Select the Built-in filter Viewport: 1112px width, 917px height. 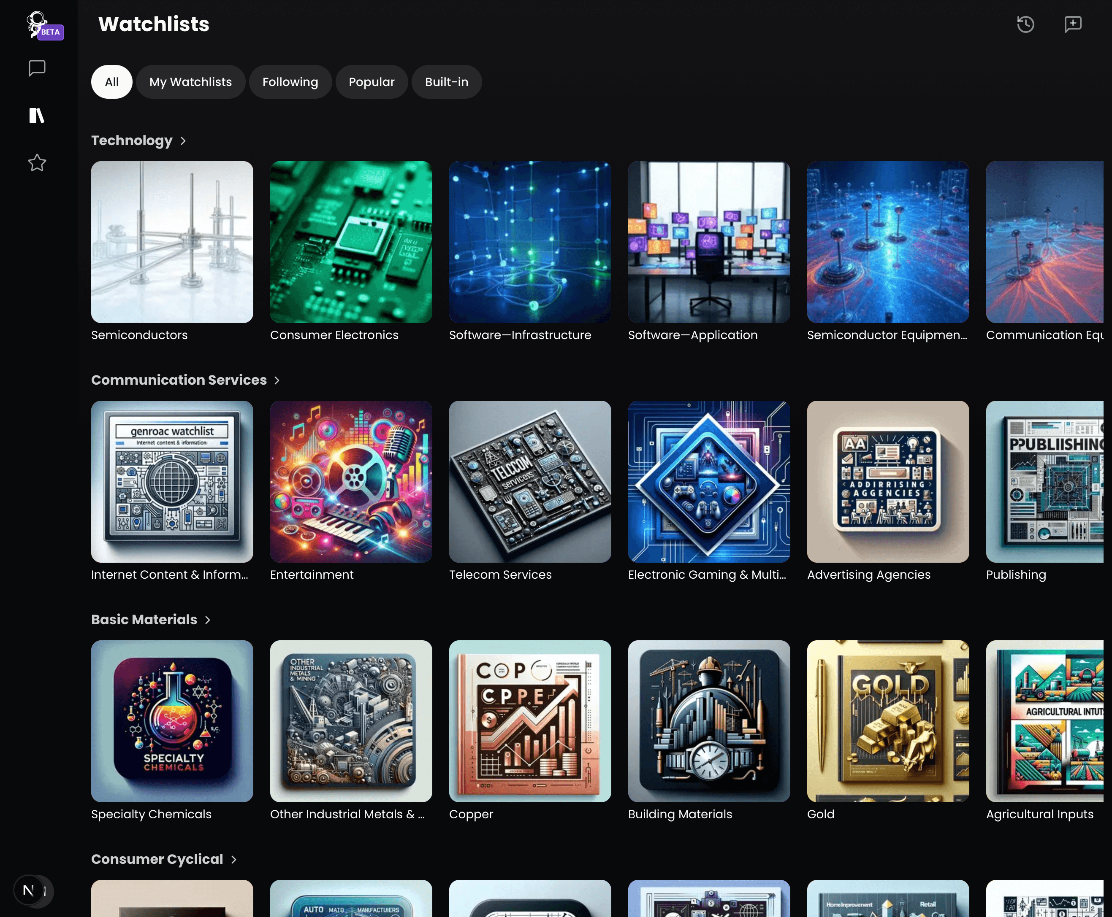[446, 82]
